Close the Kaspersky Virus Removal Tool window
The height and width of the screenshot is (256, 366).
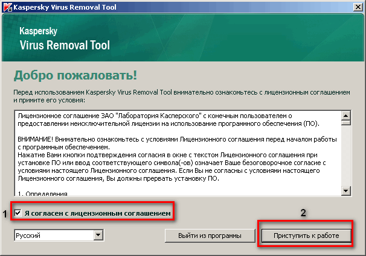[x=358, y=7]
